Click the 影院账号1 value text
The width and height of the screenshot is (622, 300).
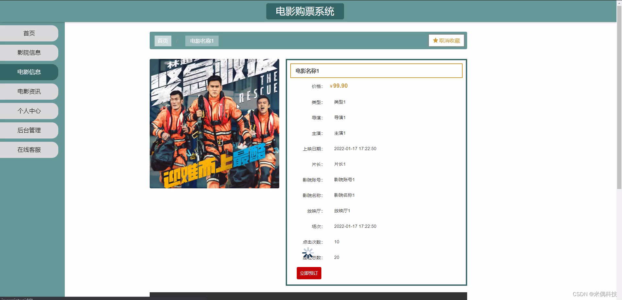(344, 180)
